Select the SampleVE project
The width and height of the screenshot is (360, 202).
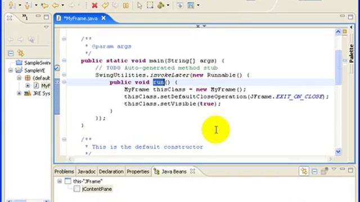tap(35, 70)
